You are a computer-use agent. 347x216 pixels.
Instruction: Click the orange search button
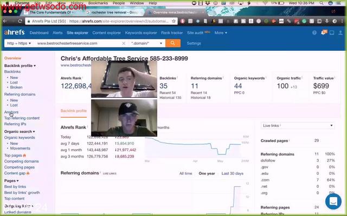[x=173, y=43]
